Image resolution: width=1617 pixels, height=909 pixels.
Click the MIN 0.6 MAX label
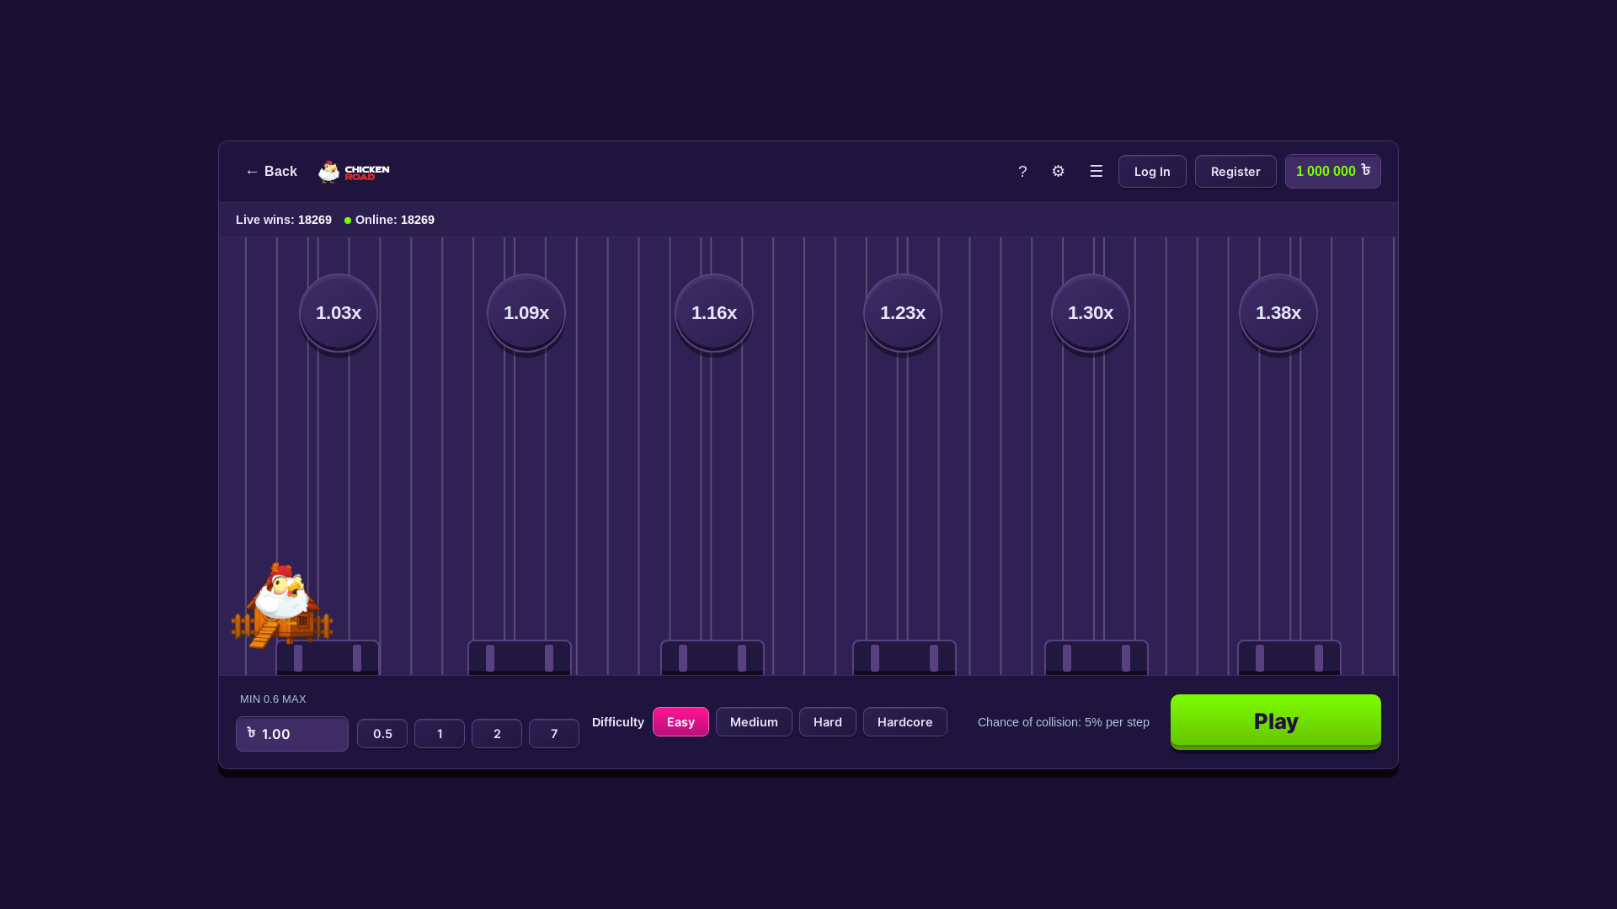(x=273, y=699)
